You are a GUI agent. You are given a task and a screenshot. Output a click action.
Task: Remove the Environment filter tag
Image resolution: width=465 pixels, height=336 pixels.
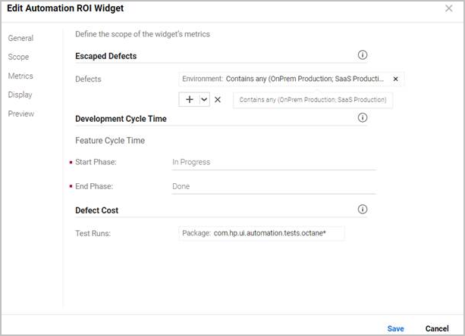tap(395, 79)
